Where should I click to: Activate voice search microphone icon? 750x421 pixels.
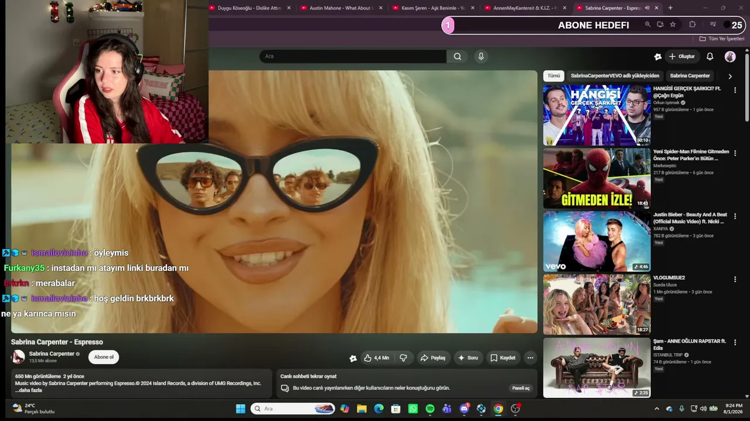tap(481, 56)
